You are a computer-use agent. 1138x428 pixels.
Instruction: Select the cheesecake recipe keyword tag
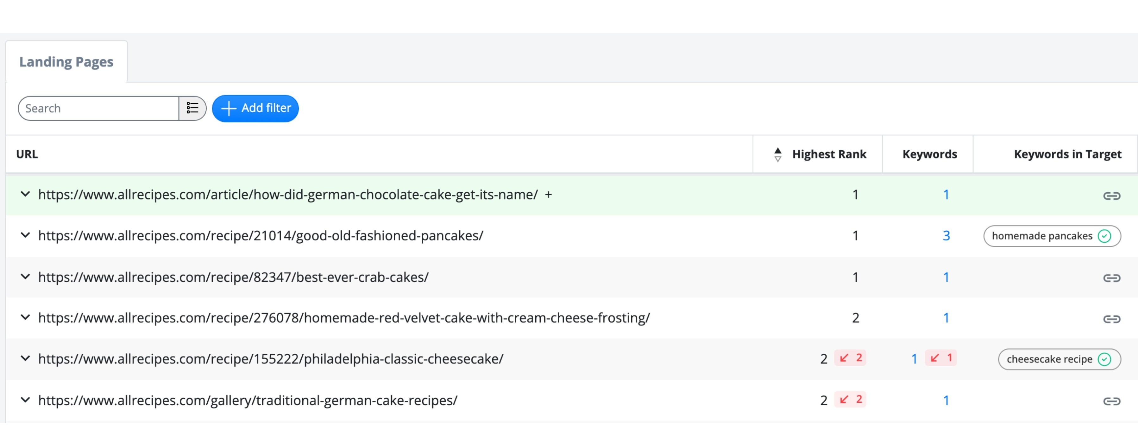tap(1059, 360)
